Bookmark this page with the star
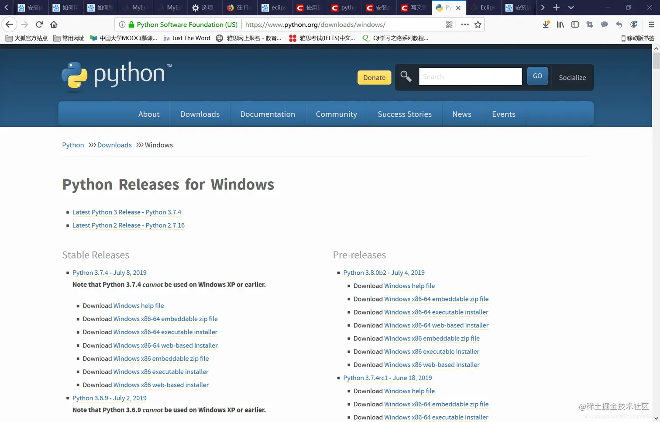 click(478, 24)
